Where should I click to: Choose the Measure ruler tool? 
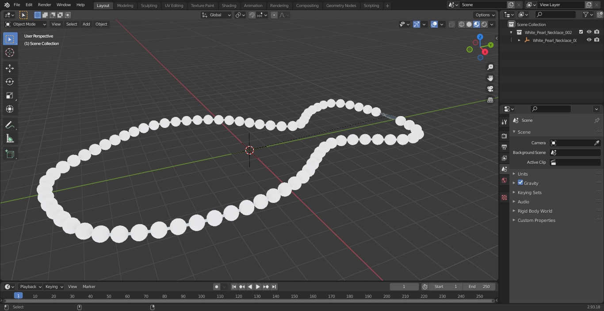click(x=10, y=139)
